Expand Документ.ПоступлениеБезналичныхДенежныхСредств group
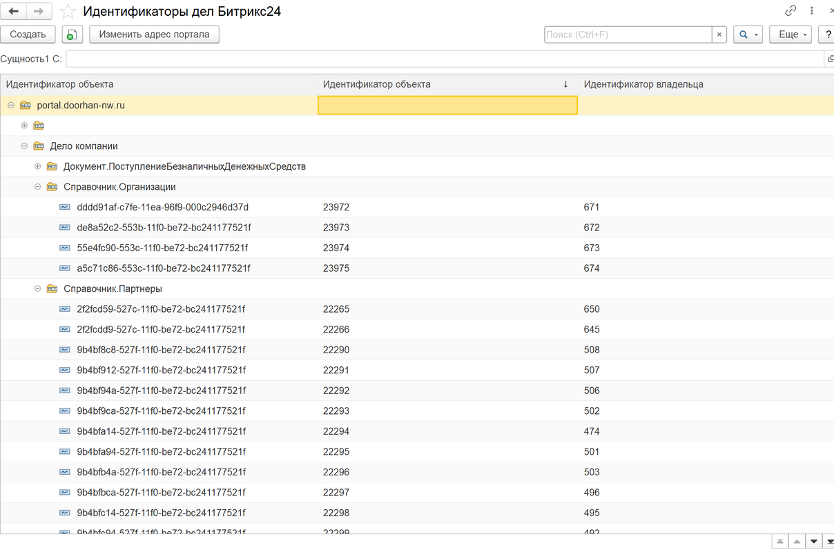 pyautogui.click(x=38, y=166)
